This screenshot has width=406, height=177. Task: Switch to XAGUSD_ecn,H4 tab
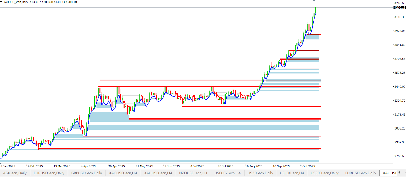coord(123,173)
